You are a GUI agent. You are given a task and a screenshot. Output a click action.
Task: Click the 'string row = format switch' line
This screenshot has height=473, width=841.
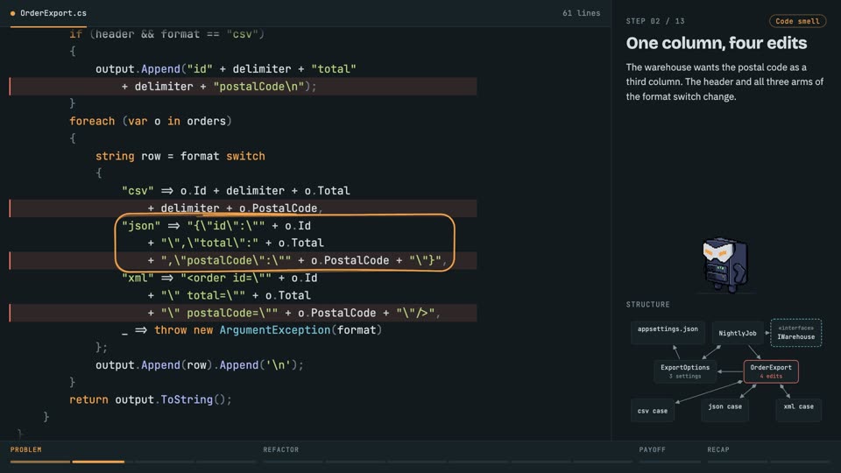click(180, 156)
